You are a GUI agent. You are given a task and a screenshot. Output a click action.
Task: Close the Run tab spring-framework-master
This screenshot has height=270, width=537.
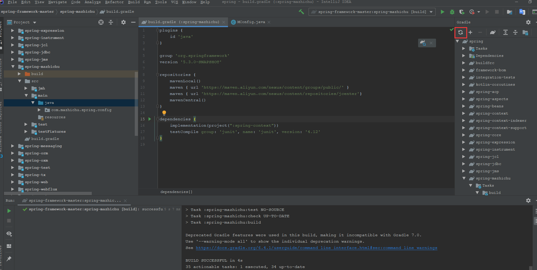click(x=125, y=200)
